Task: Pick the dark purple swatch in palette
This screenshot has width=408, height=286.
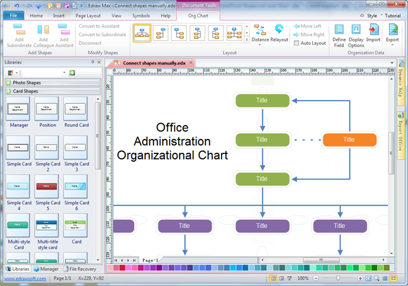Action: [159, 268]
